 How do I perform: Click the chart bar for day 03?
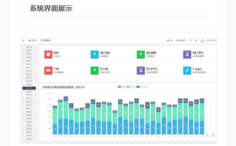click(66, 115)
